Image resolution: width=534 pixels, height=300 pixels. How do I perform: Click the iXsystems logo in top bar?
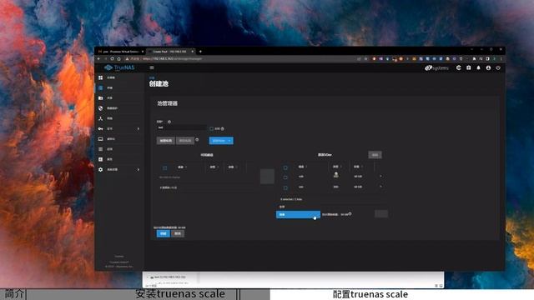click(436, 68)
